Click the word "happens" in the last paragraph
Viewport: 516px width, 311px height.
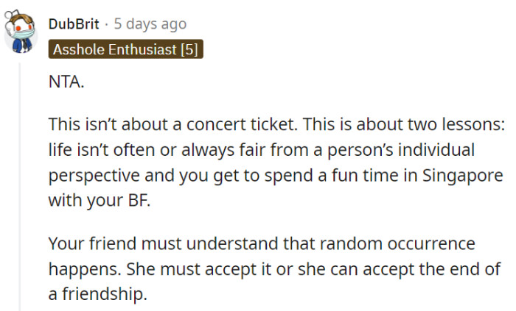click(78, 268)
